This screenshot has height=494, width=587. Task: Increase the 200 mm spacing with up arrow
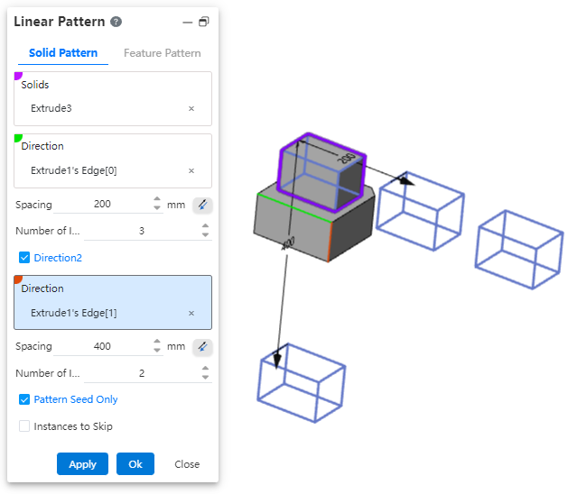[157, 200]
